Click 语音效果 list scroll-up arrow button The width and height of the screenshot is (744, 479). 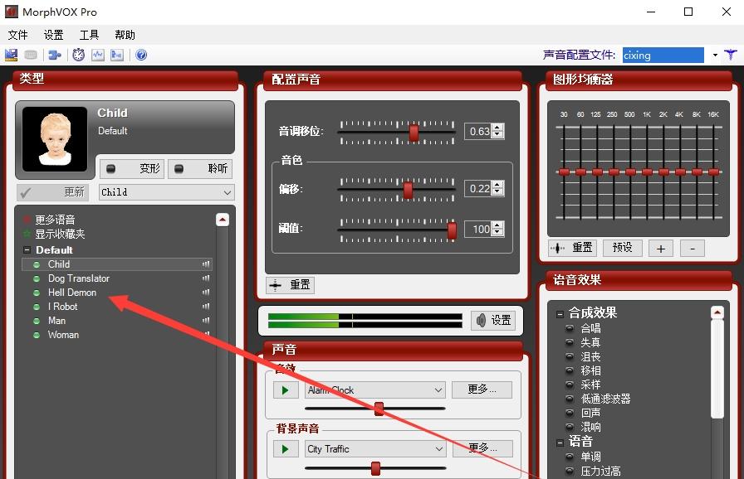pos(717,312)
